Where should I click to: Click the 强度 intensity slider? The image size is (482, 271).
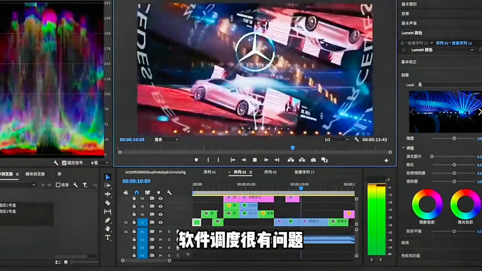[x=454, y=139]
